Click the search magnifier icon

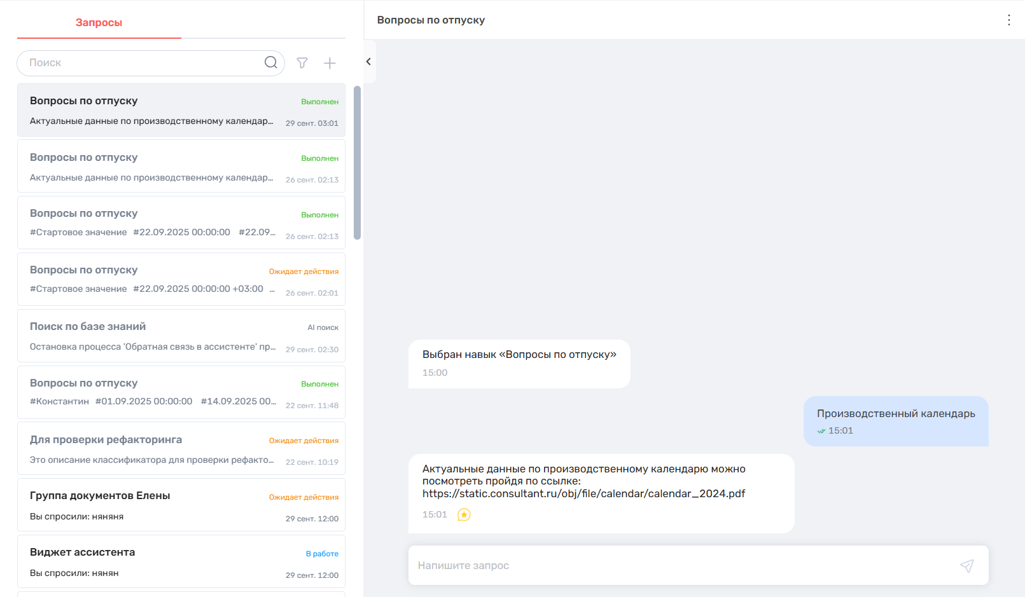coord(270,62)
